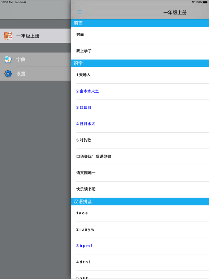Open lesson 我上学了

point(140,51)
